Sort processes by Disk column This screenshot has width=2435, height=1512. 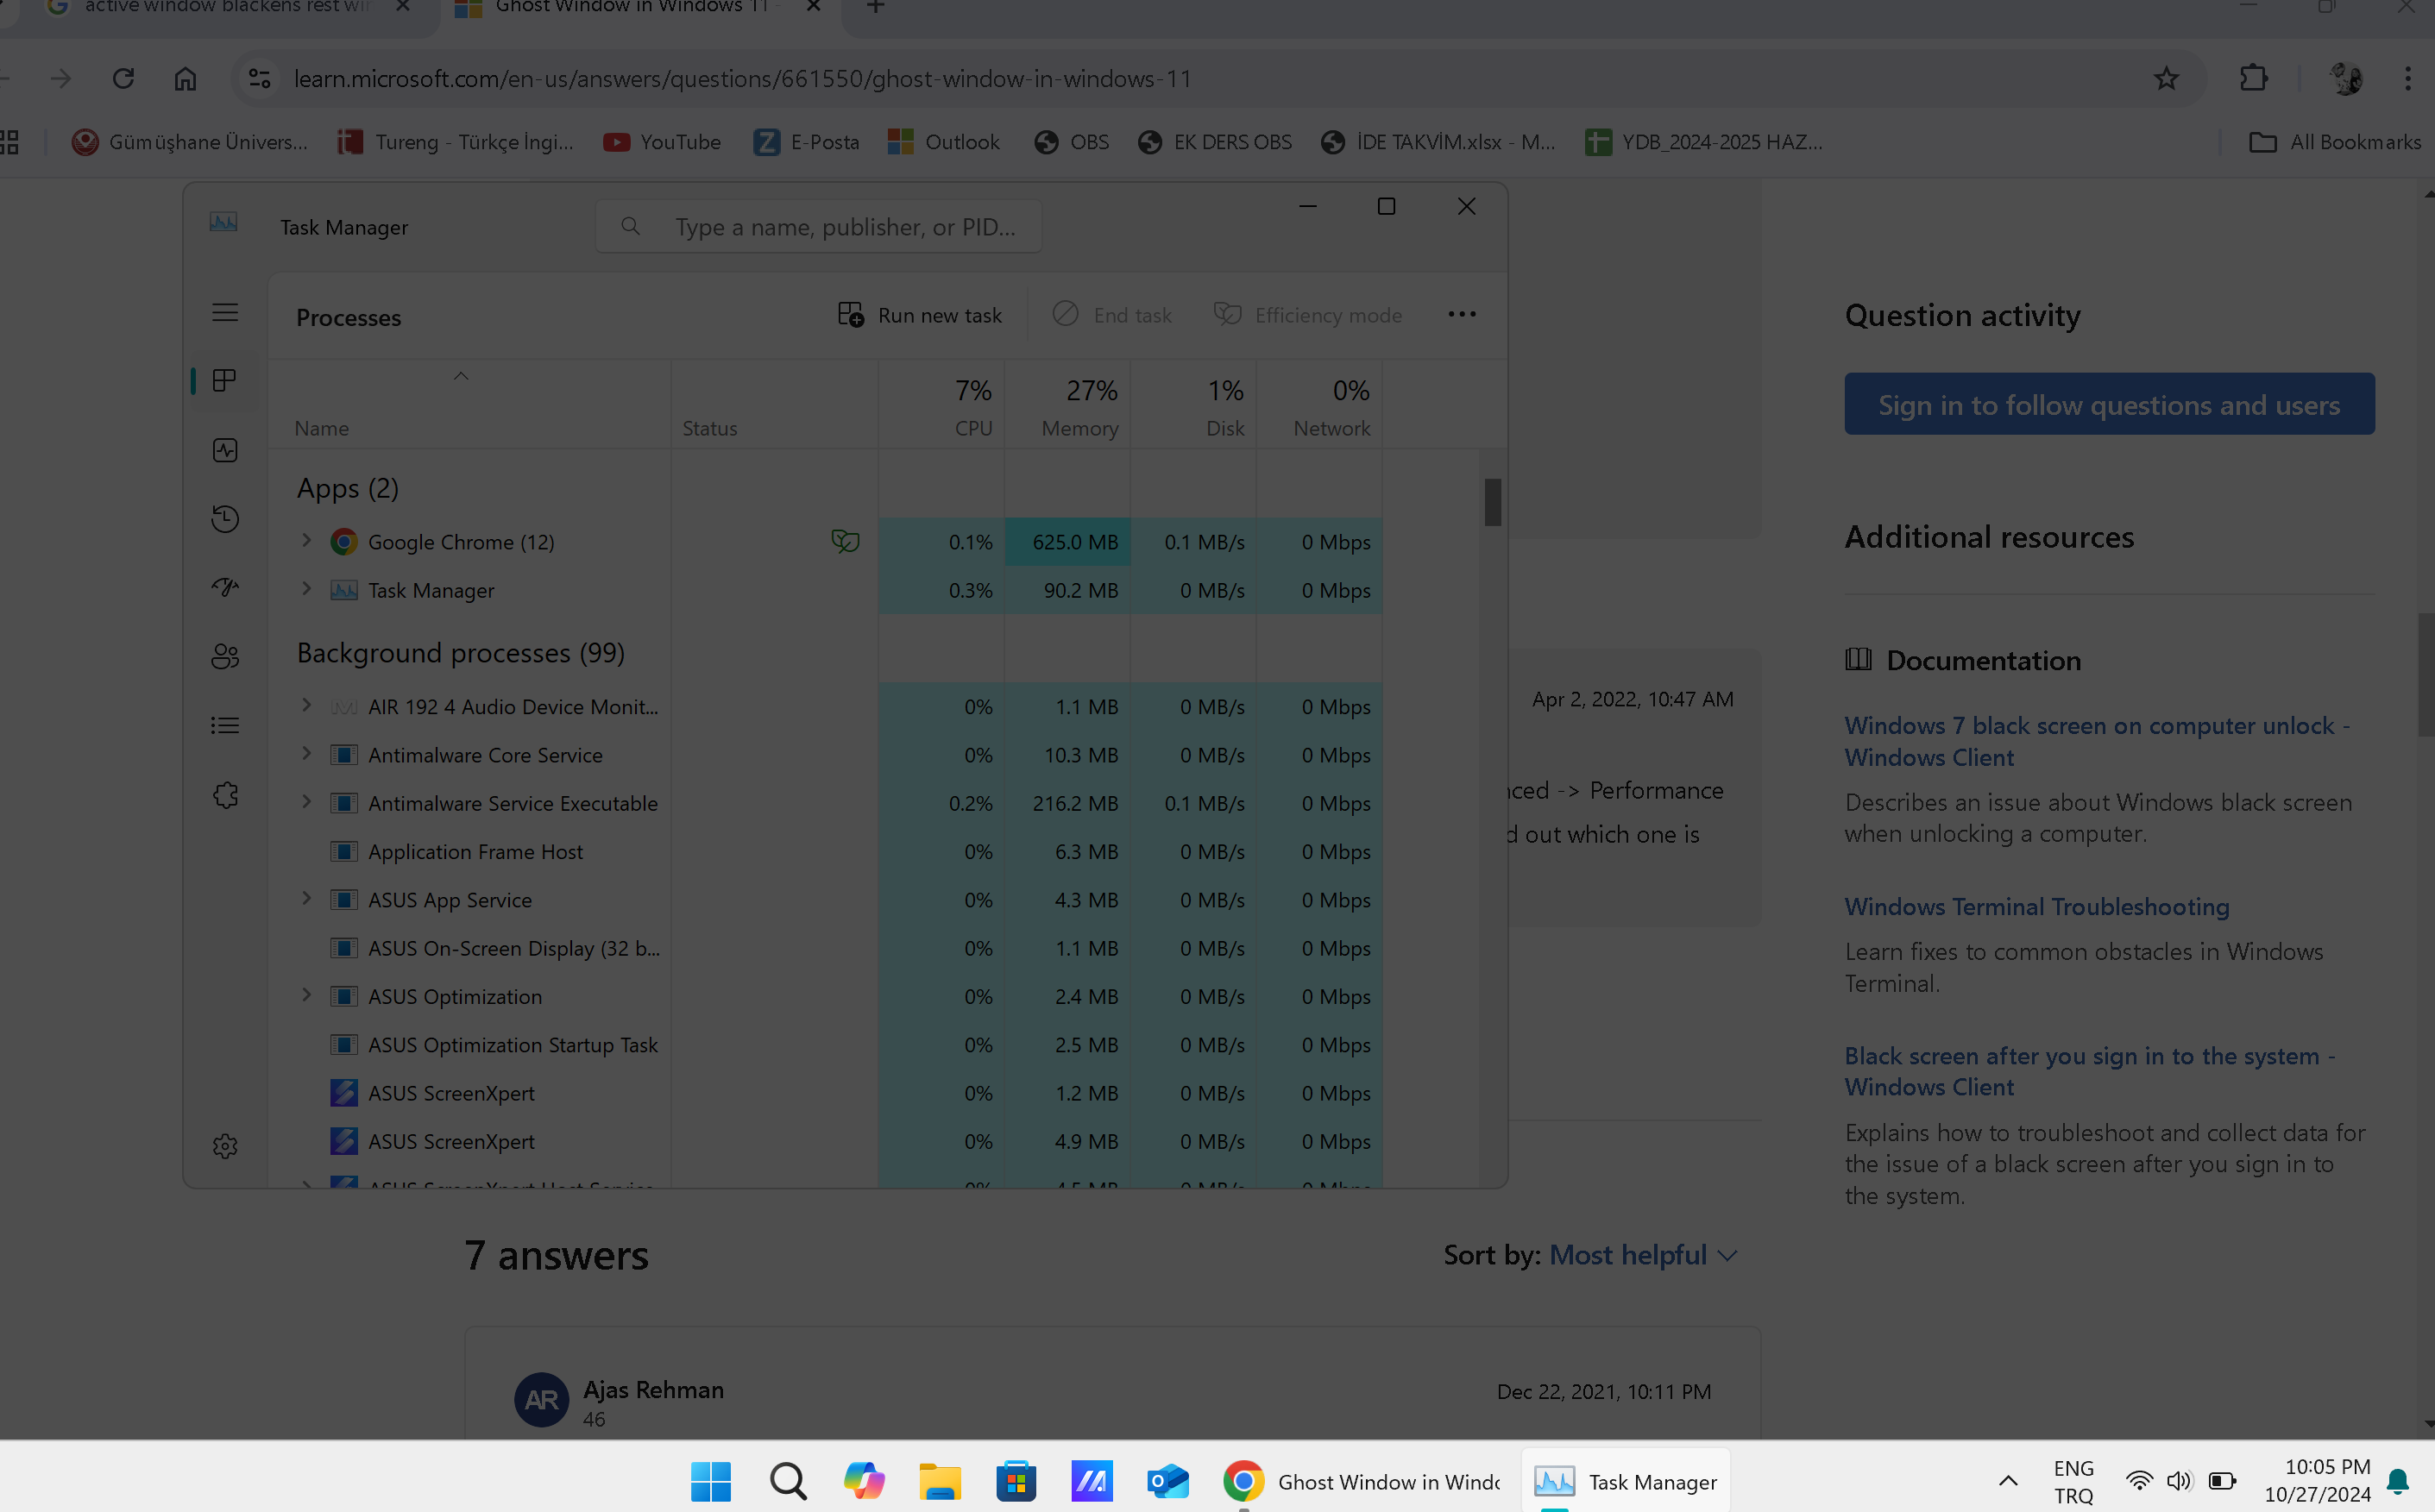tap(1193, 405)
